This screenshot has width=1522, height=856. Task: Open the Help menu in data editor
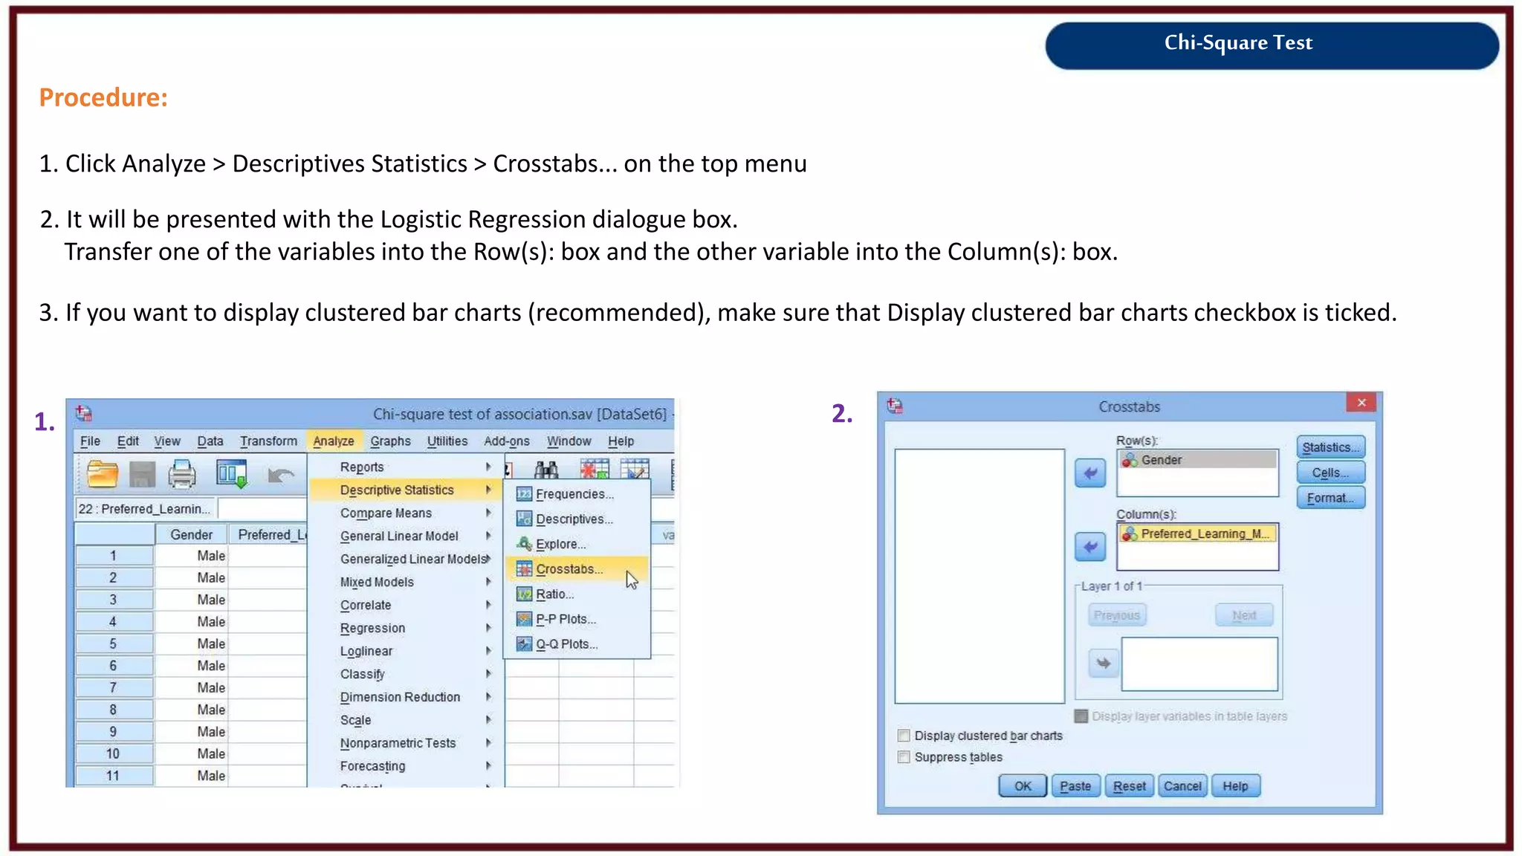pyautogui.click(x=621, y=441)
